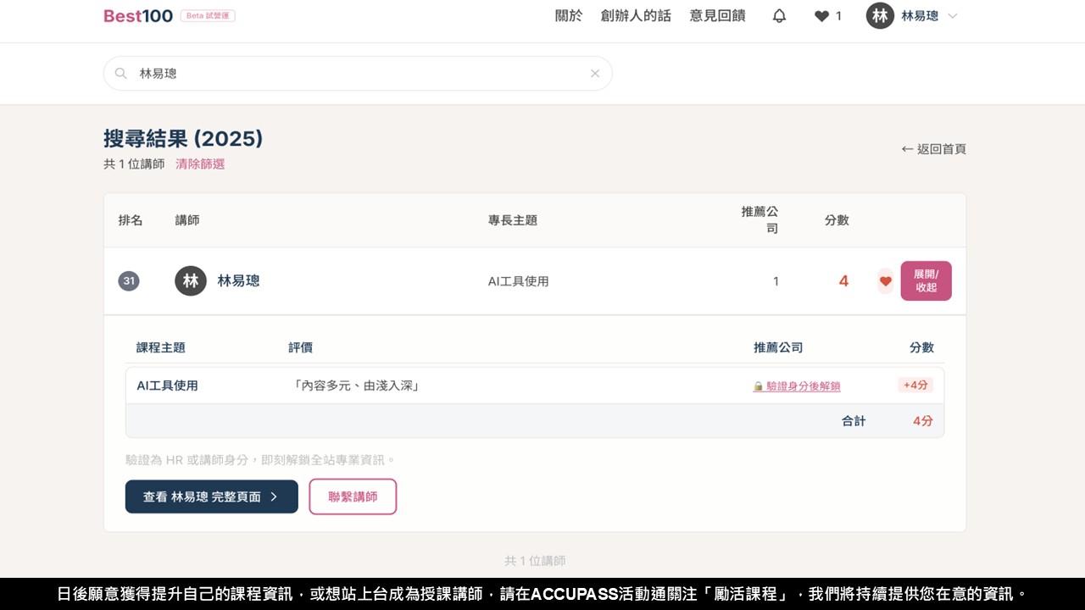Open 創辦人的話 in the navigation

(x=636, y=16)
